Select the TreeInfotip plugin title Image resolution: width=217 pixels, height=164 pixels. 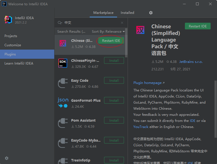point(81,160)
